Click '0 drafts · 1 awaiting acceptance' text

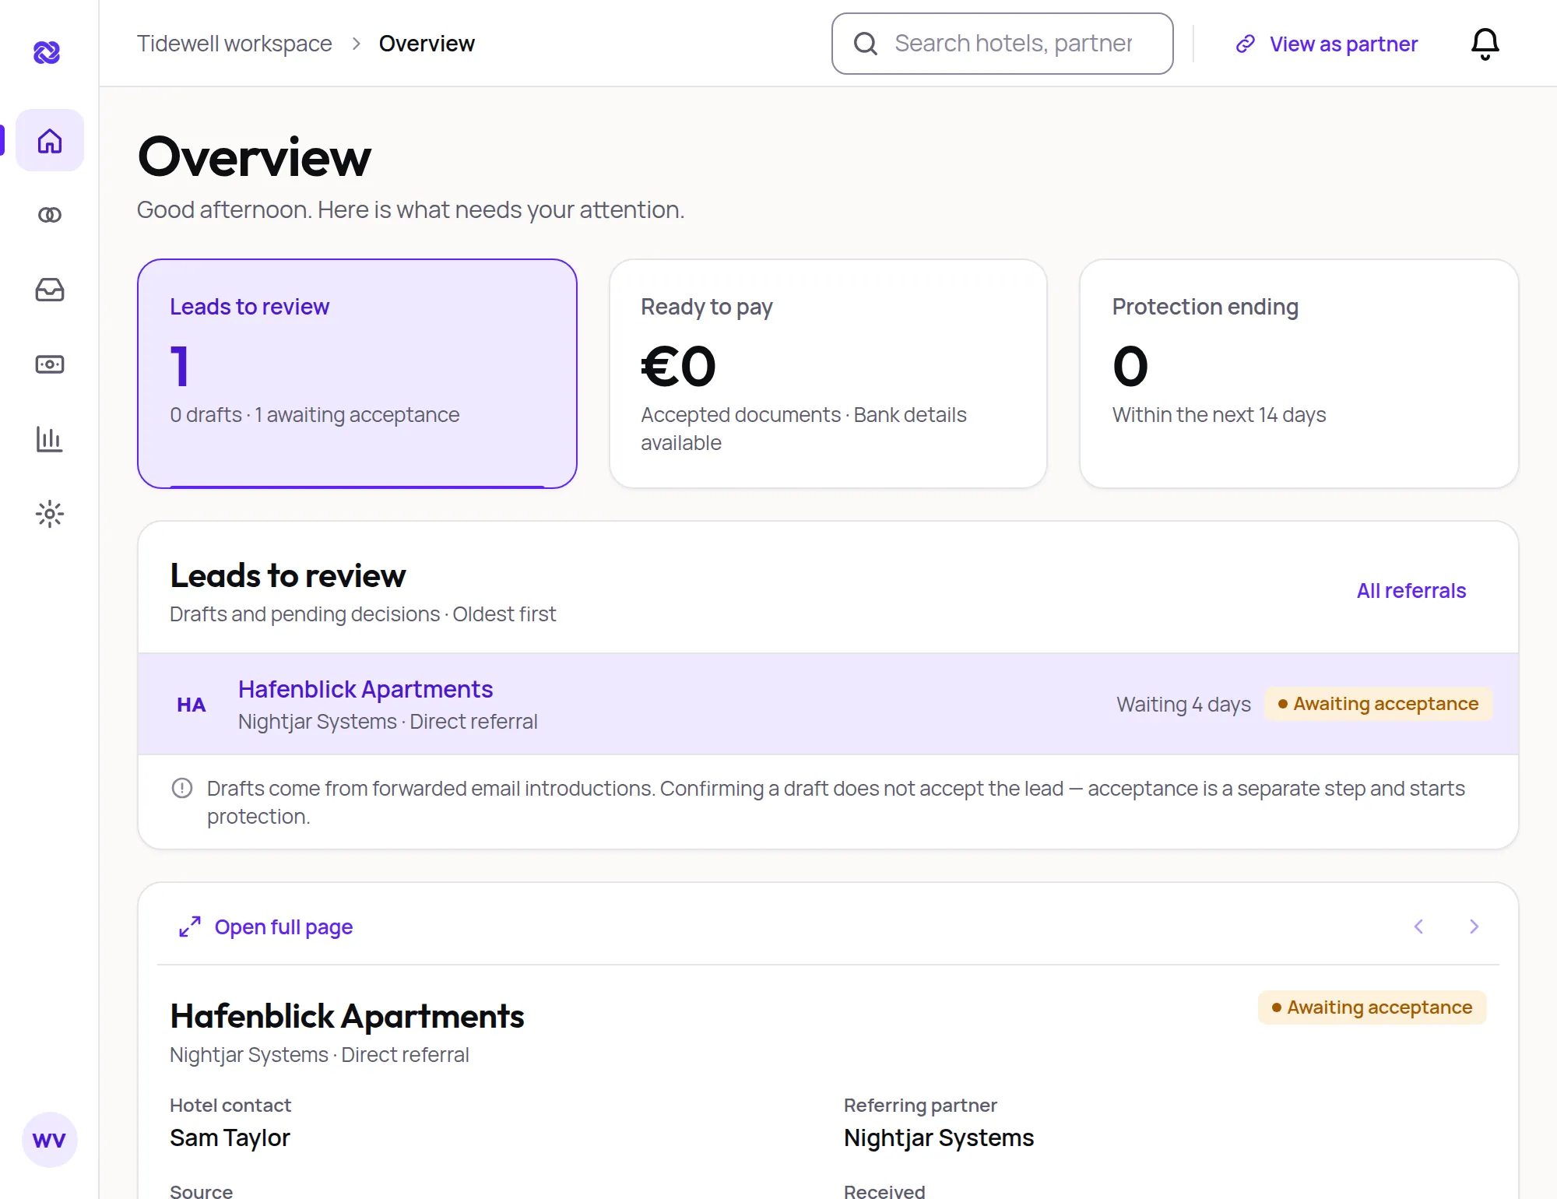click(x=315, y=415)
